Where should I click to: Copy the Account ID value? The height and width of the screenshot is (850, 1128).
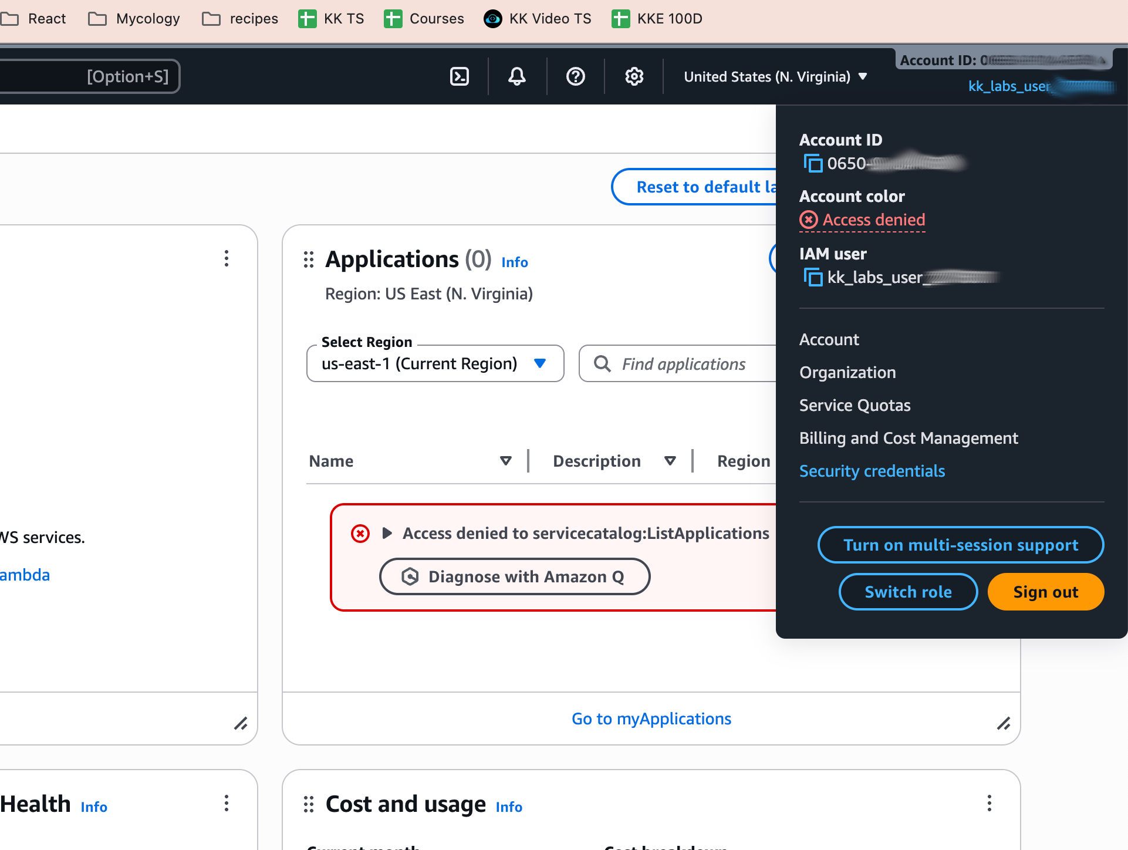813,163
